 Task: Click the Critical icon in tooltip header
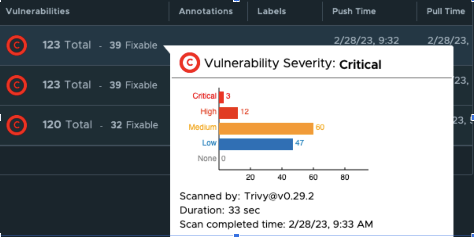click(190, 63)
